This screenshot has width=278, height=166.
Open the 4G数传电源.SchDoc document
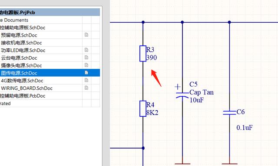coord(22,81)
